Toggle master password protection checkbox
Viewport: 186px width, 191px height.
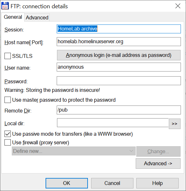pyautogui.click(x=8, y=100)
